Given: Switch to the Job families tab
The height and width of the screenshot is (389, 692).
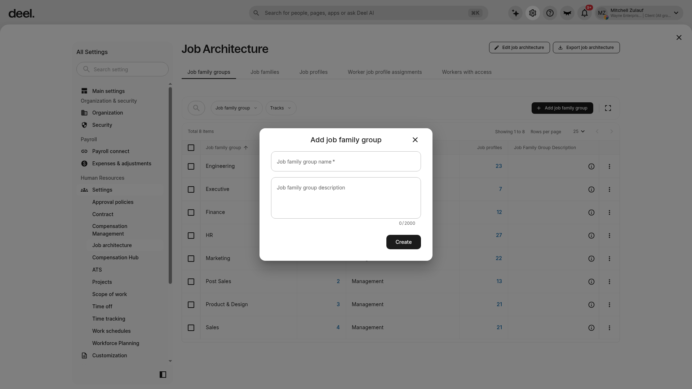Looking at the screenshot, I should point(265,72).
